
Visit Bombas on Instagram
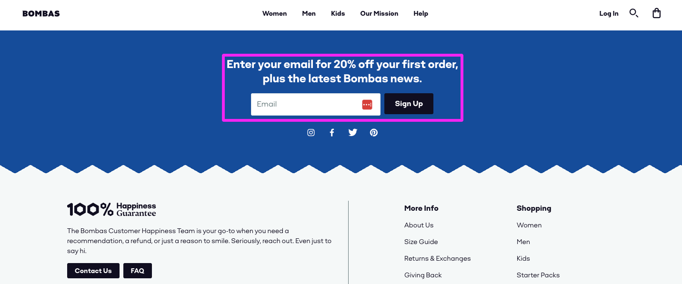(311, 132)
